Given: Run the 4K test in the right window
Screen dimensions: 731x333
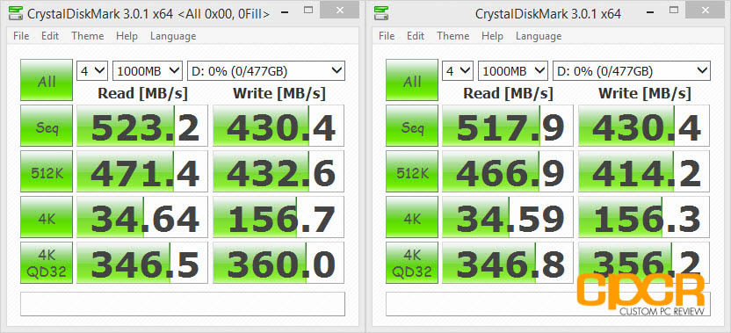Looking at the screenshot, I should point(412,217).
